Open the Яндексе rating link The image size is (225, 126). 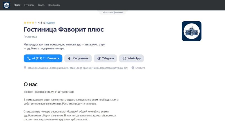[50, 23]
